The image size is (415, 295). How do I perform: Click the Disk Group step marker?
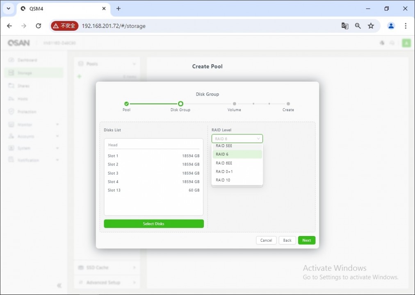(x=180, y=104)
